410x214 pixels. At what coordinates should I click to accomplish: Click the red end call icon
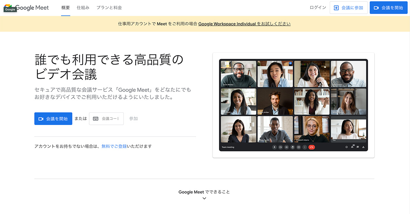tap(311, 147)
